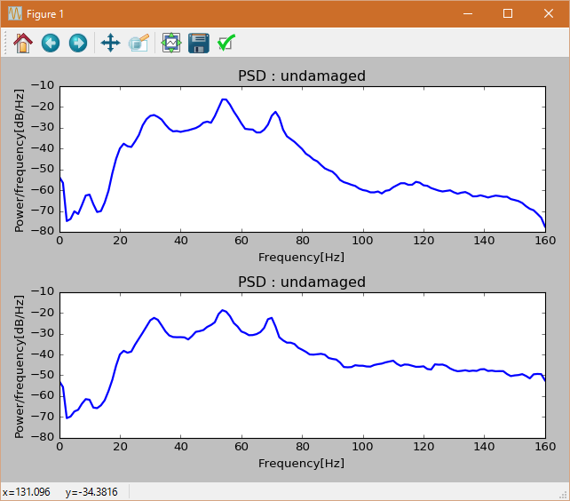Viewport: 570px width, 501px height.
Task: Reset view with the Home icon
Action: [x=23, y=43]
